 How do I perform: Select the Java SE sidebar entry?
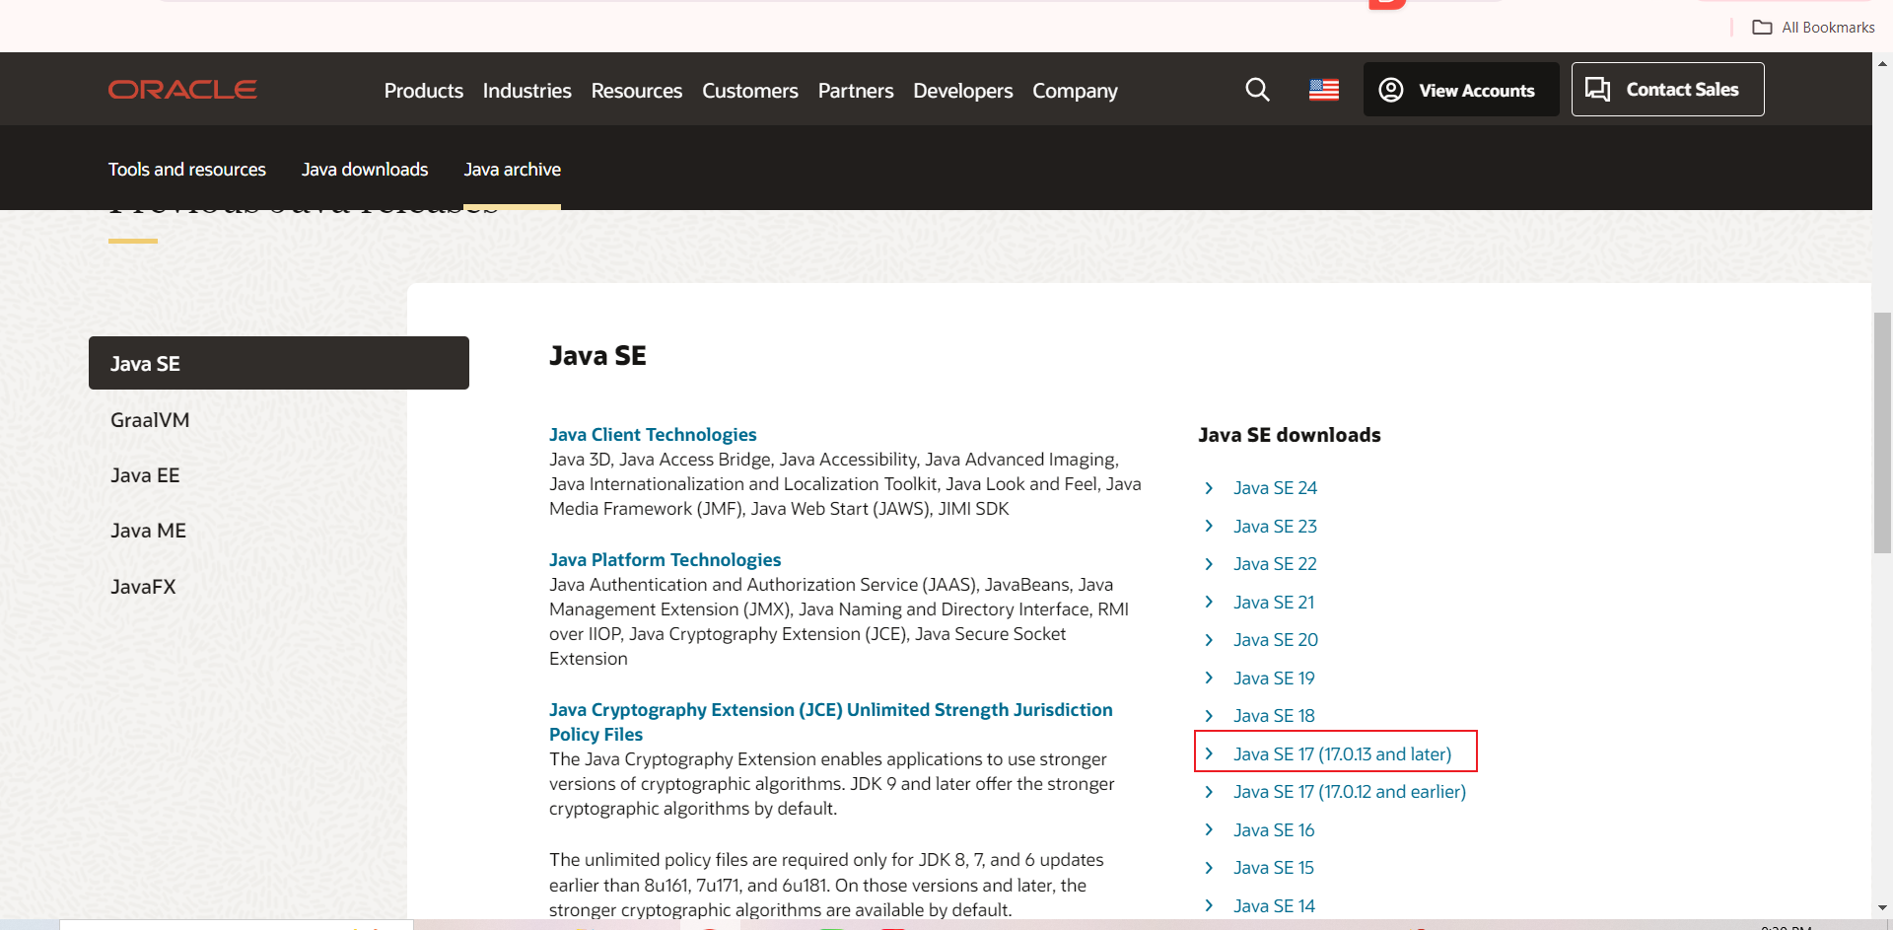(x=145, y=363)
